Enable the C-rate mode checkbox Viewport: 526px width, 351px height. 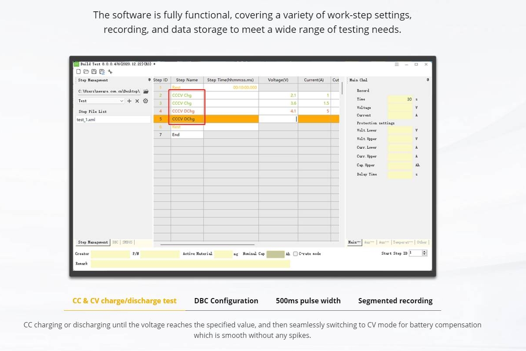pyautogui.click(x=296, y=254)
